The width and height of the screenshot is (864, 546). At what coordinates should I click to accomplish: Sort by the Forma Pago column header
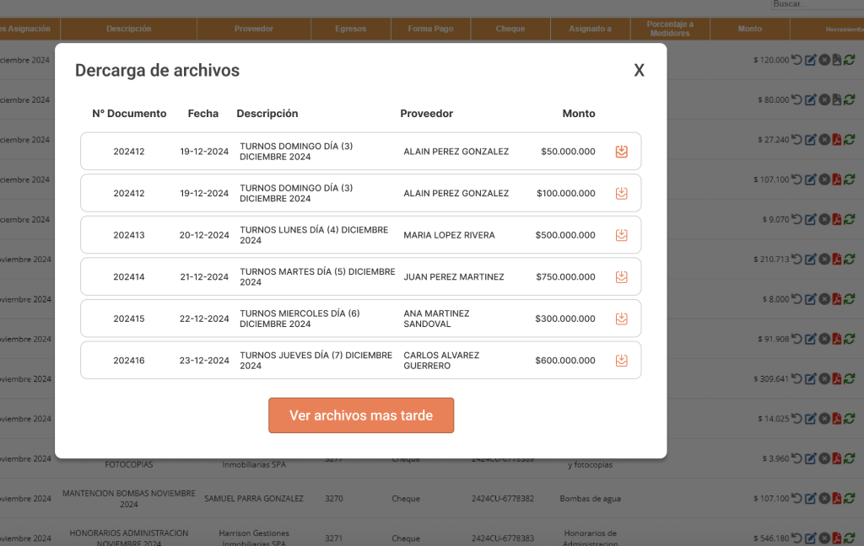click(430, 29)
